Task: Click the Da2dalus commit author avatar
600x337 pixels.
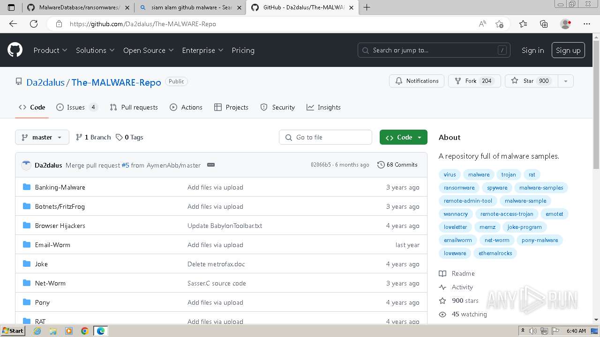Action: click(x=26, y=165)
